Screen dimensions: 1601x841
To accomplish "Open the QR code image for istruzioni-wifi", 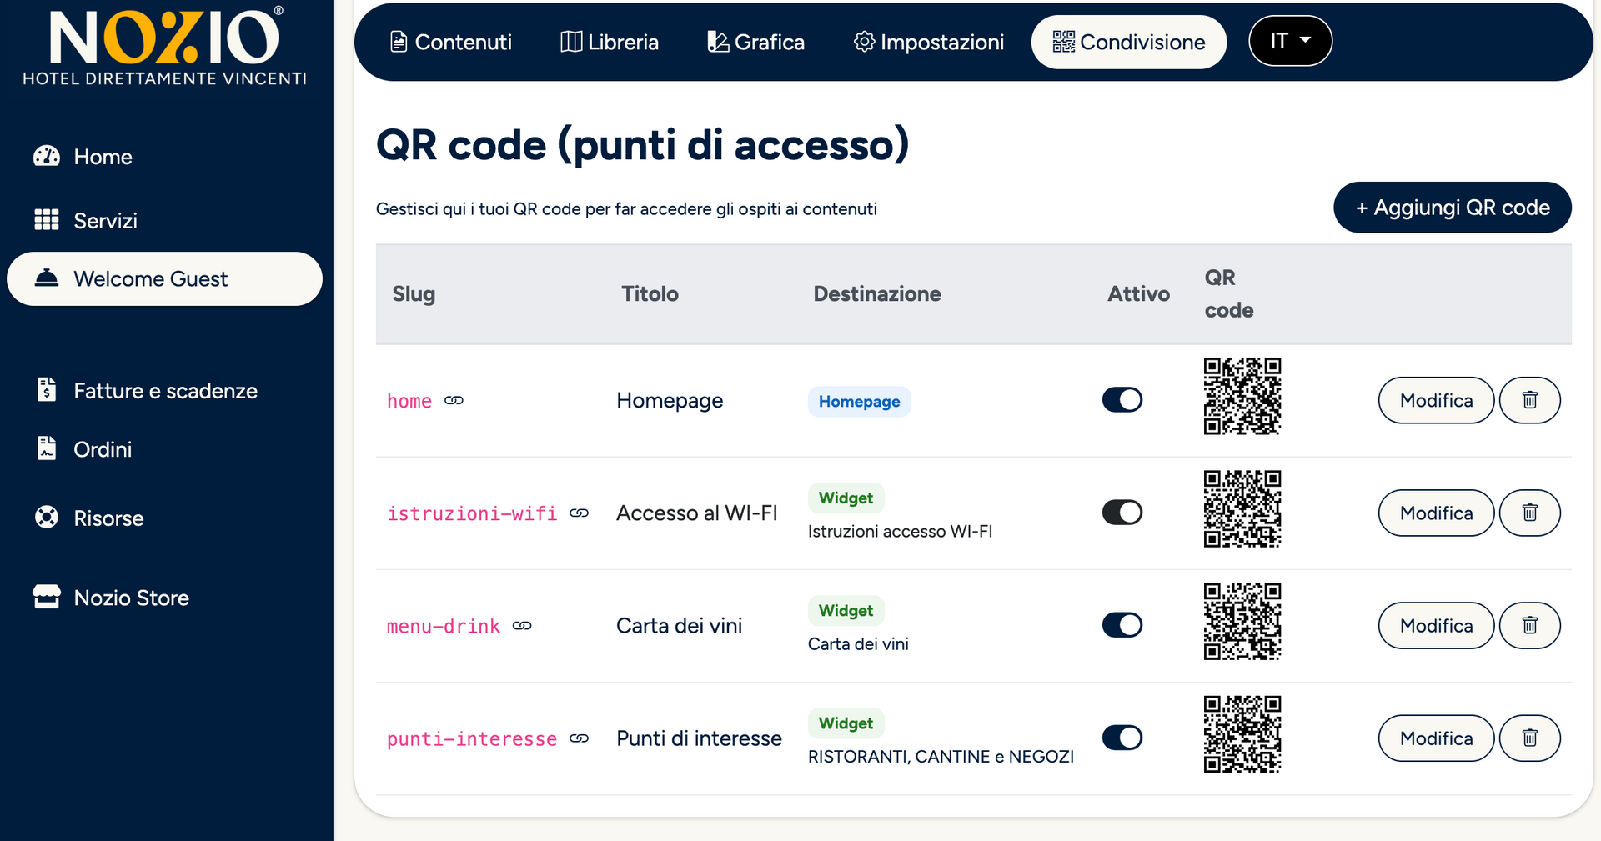I will pos(1242,508).
